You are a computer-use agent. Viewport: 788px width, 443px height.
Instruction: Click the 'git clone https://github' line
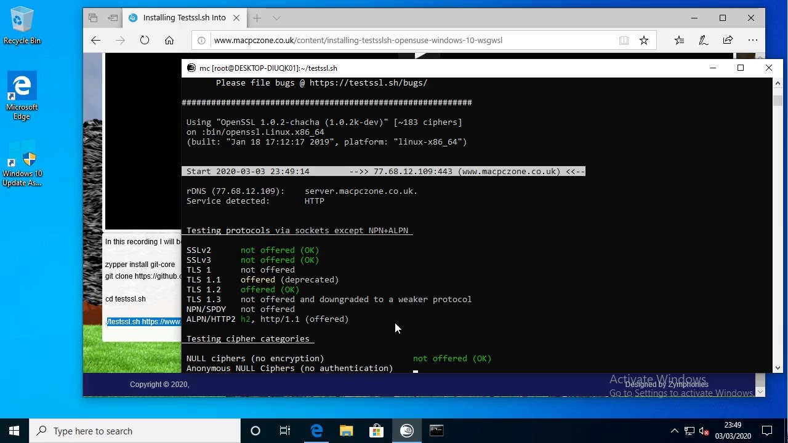[143, 276]
